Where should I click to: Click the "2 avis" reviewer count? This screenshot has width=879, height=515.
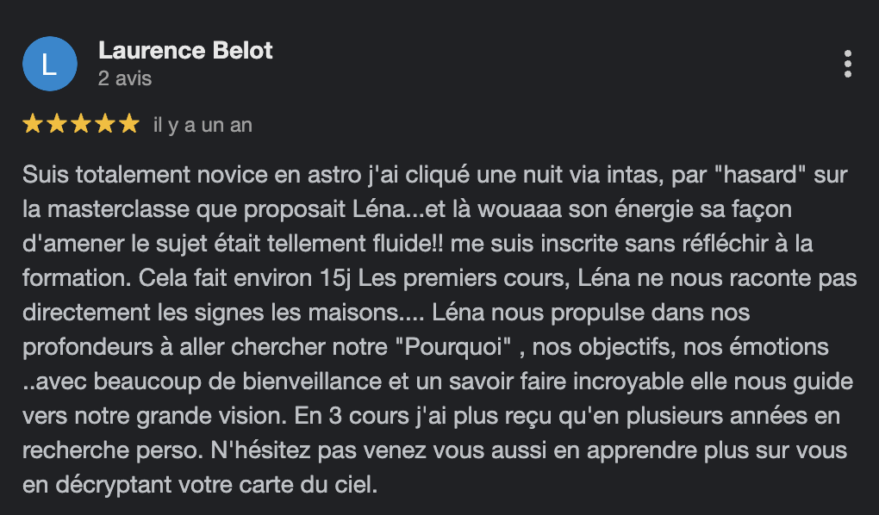click(125, 78)
